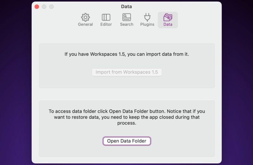Open the Search preferences icon

tap(127, 17)
